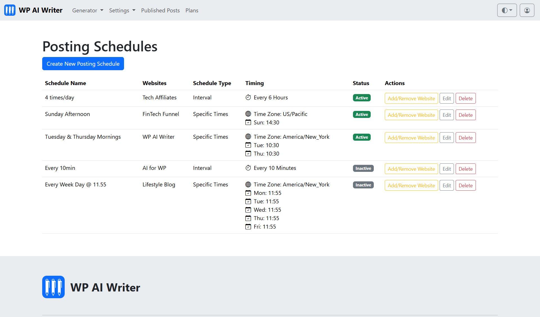Click the calendar icon next to Sun: 14:30
The width and height of the screenshot is (540, 317).
click(248, 122)
